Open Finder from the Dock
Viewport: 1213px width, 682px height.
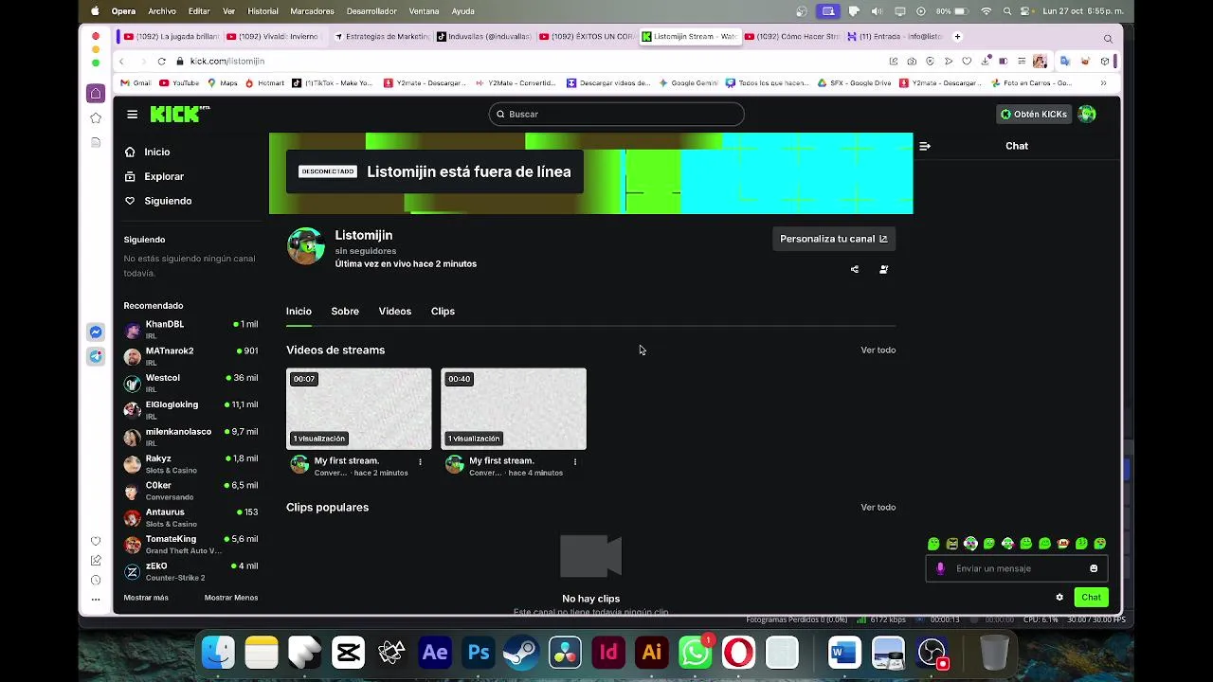[218, 653]
